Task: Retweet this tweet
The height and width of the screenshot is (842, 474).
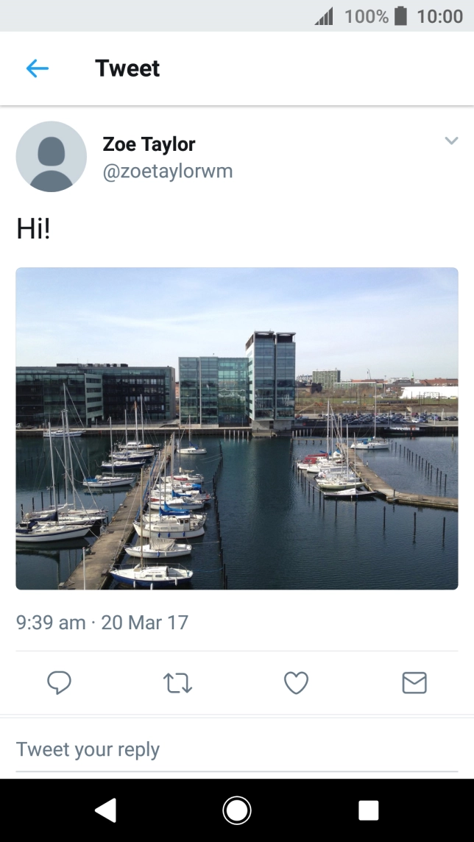Action: tap(177, 684)
